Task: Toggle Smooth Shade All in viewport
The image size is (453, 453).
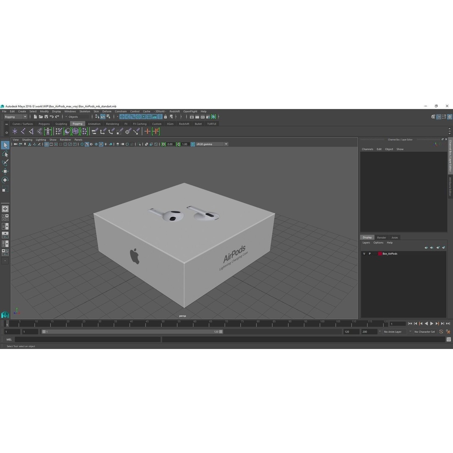Action: (x=87, y=144)
